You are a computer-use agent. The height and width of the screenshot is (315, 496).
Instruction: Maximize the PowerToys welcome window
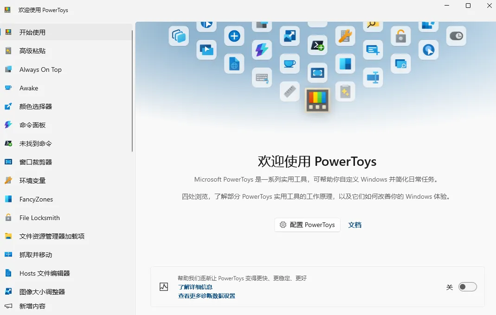click(468, 6)
